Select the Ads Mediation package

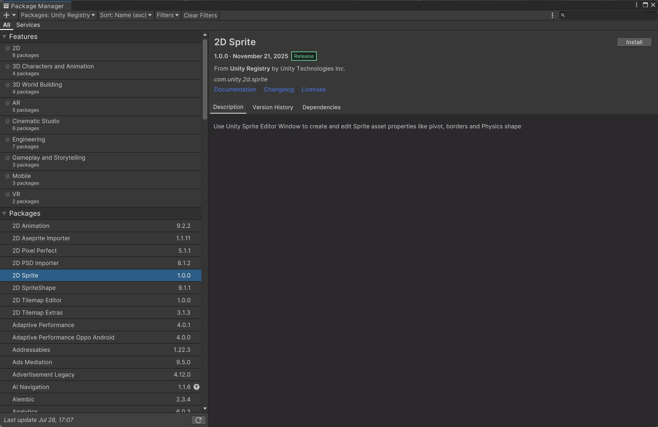click(x=101, y=362)
